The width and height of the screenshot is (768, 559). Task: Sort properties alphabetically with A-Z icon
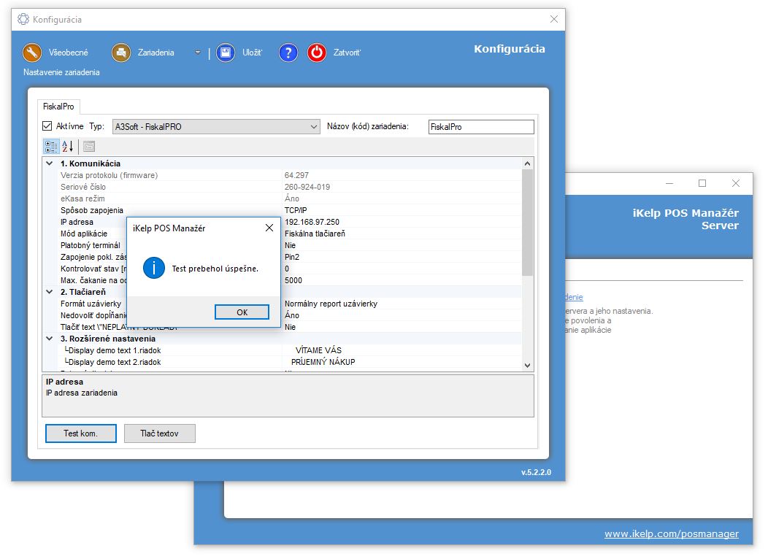[x=67, y=146]
